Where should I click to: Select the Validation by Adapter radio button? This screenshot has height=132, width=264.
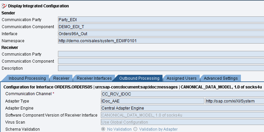135,129
